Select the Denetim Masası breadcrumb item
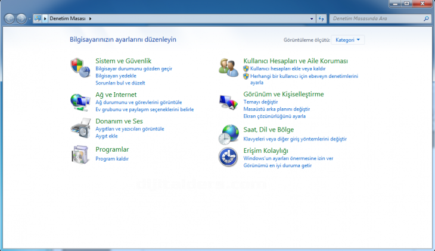 click(x=68, y=18)
